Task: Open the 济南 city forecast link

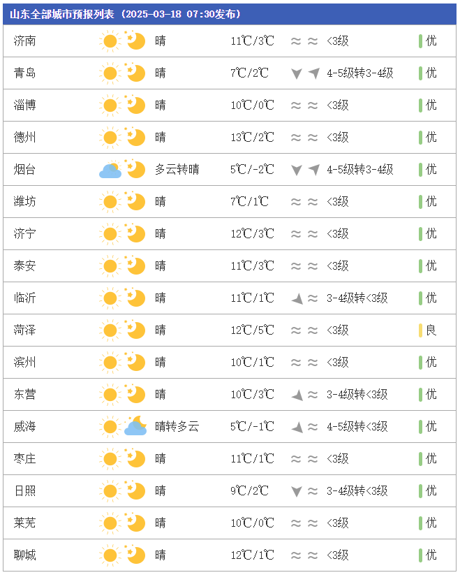Action: pyautogui.click(x=25, y=41)
